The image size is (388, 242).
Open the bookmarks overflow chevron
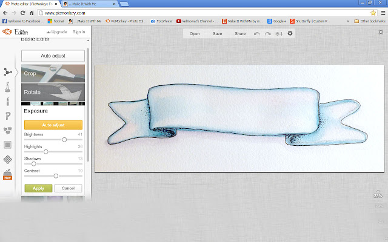348,21
